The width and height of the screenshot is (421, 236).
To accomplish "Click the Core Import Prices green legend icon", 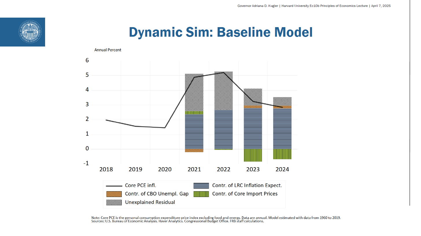I will coord(201,194).
